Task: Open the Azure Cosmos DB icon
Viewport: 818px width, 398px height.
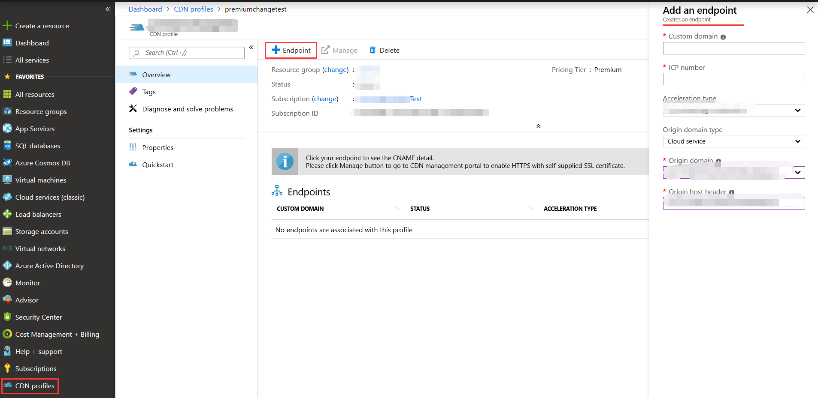Action: pos(7,163)
